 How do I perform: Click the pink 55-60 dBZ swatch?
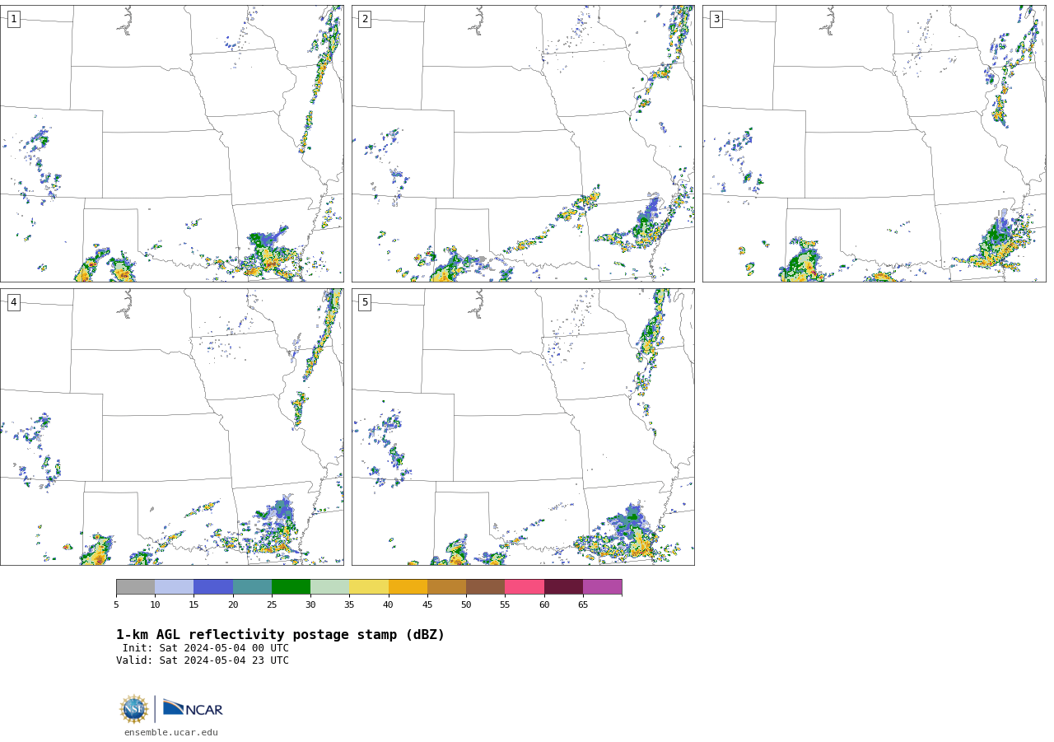pos(525,587)
